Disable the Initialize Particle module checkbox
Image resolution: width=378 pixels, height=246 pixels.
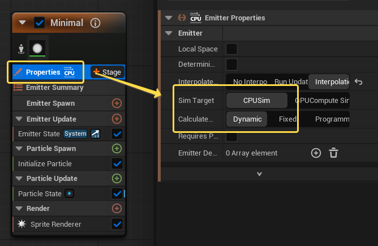(x=117, y=164)
